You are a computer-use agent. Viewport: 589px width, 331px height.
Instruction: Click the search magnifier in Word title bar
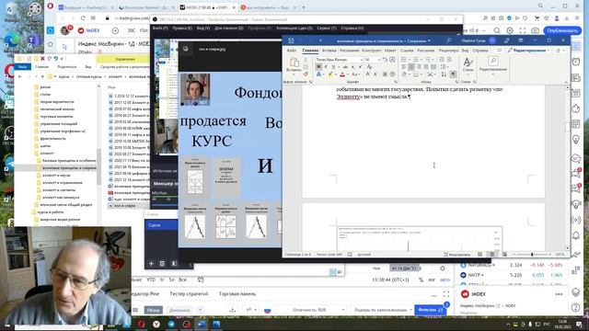448,40
